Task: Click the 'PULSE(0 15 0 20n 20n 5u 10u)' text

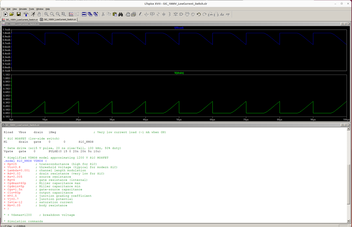Action: click(x=75, y=151)
